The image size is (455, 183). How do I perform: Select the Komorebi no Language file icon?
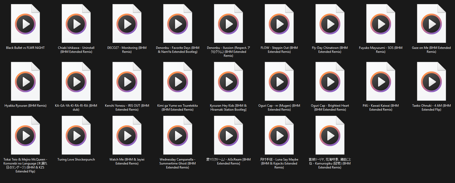pyautogui.click(x=25, y=135)
